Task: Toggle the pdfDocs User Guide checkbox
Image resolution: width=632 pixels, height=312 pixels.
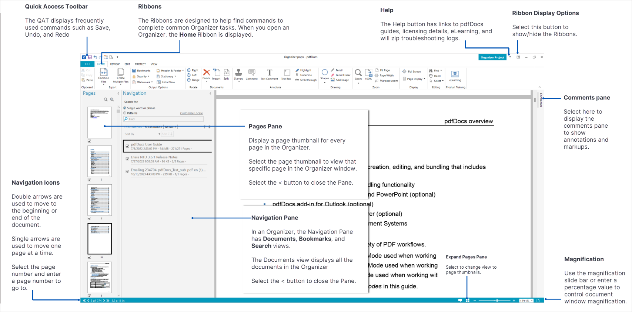Action: pyautogui.click(x=127, y=146)
